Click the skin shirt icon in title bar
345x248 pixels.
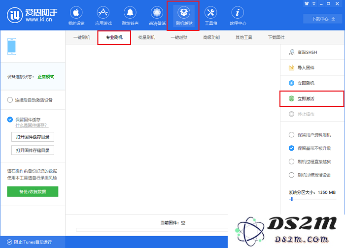click(x=307, y=3)
